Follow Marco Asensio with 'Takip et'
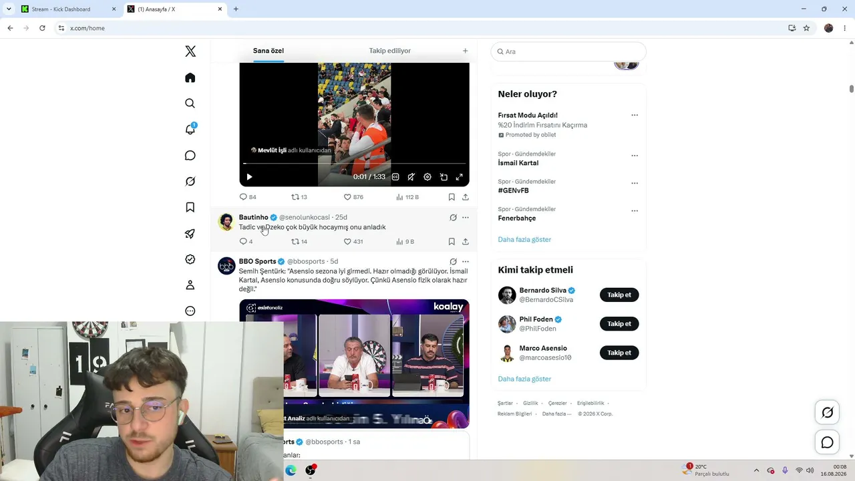The image size is (855, 481). [619, 353]
